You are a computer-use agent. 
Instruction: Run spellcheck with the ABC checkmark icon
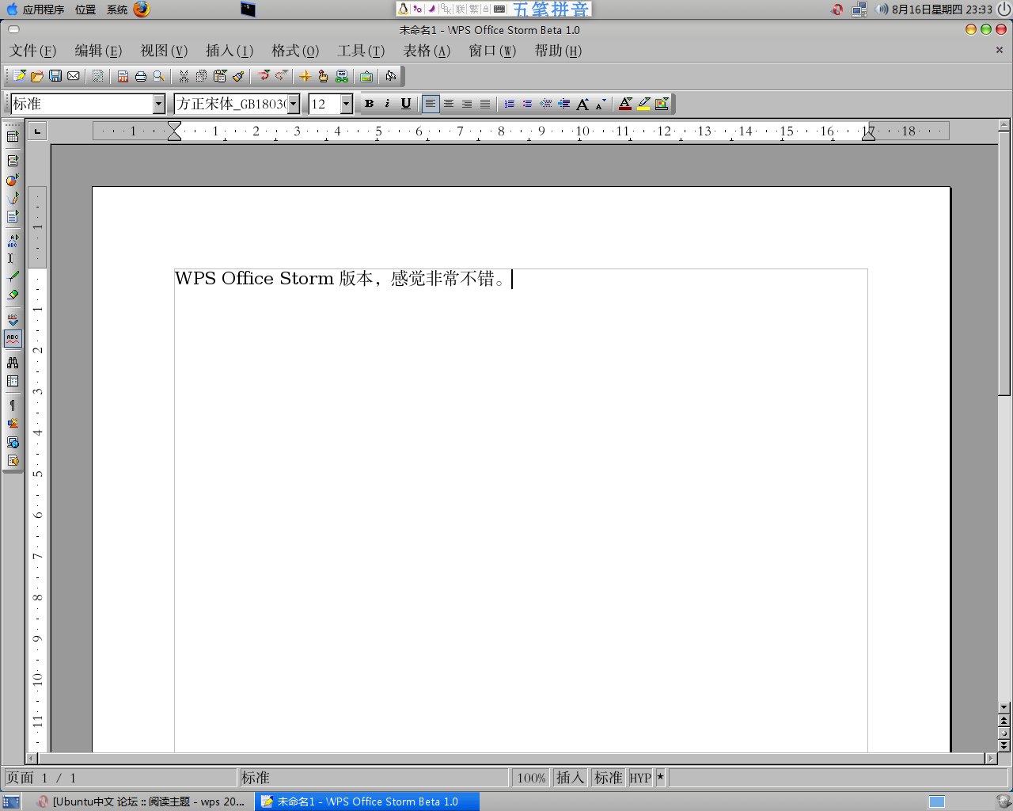(13, 319)
